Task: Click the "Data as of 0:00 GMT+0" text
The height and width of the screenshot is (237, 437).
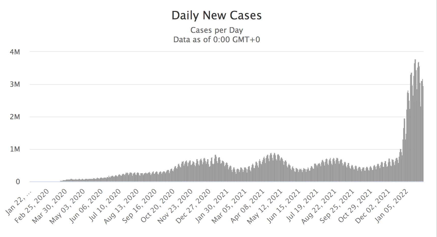Action: 216,40
